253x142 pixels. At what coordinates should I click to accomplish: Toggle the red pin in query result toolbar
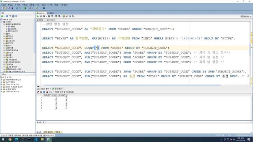coord(38,92)
